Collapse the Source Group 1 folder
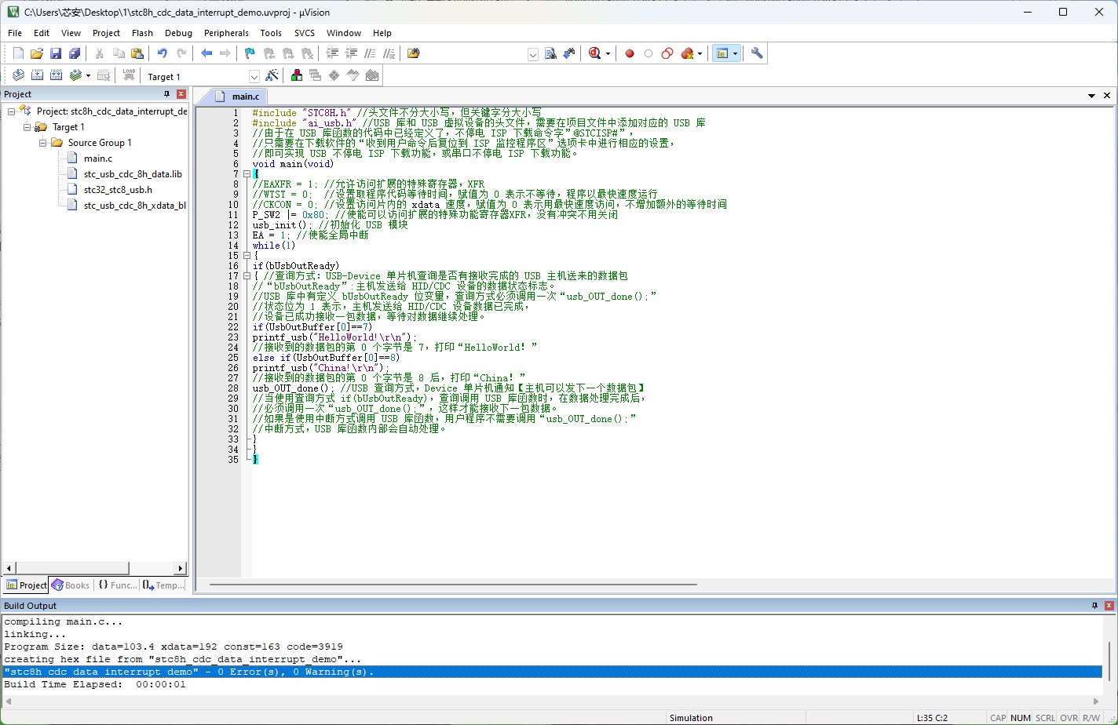The width and height of the screenshot is (1118, 725). pos(42,143)
